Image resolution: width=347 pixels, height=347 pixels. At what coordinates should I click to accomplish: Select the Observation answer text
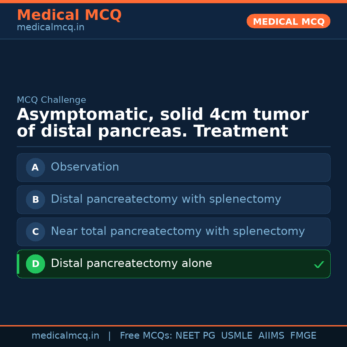click(85, 167)
